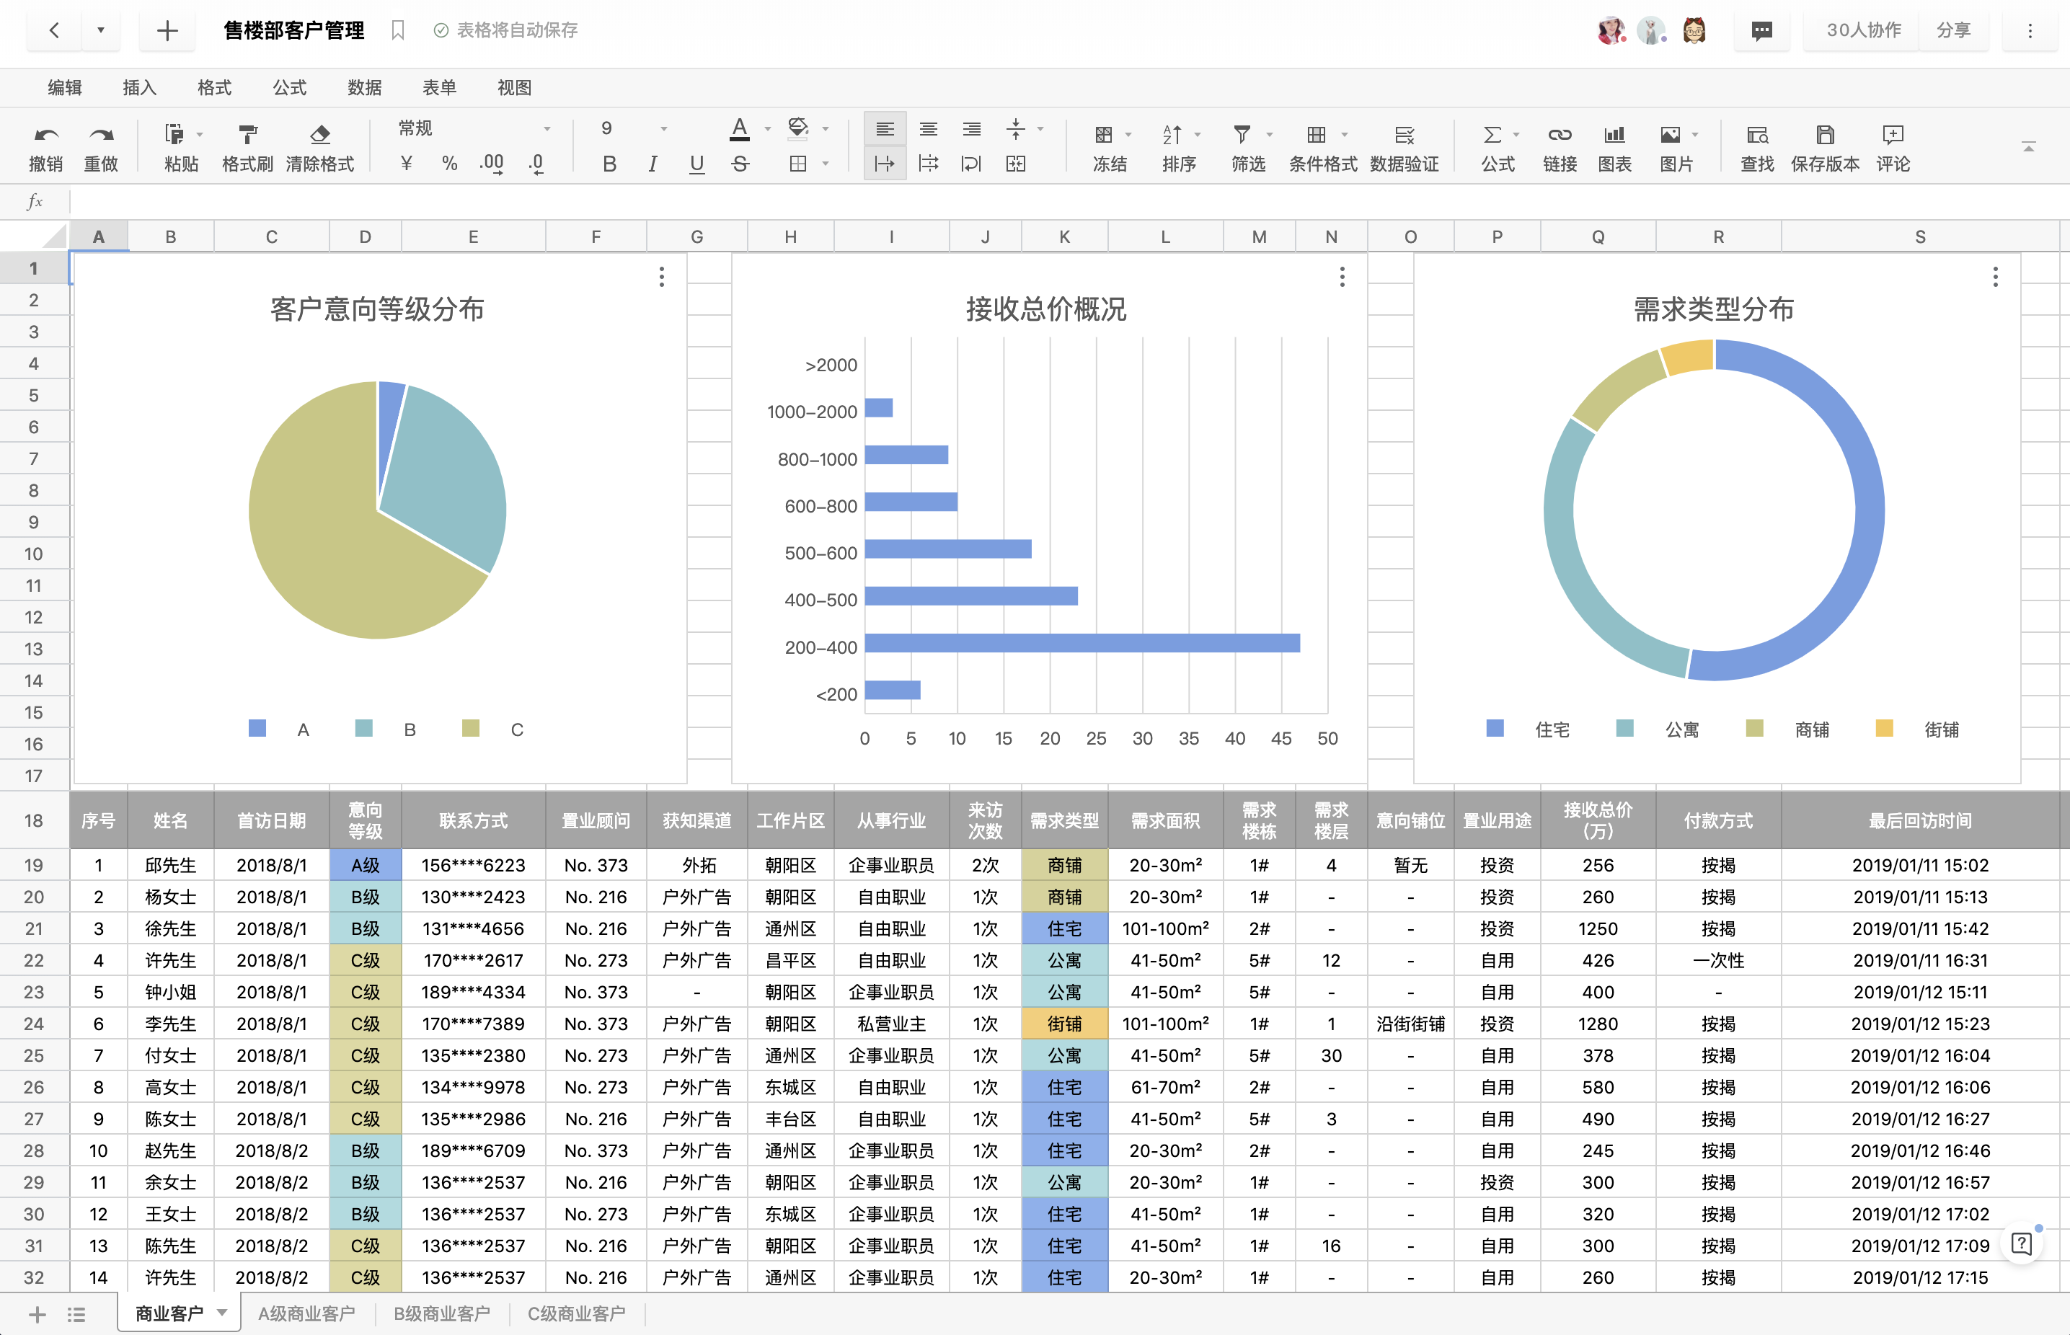2070x1335 pixels.
Task: Toggle text overflow wrap mode
Action: tap(885, 163)
